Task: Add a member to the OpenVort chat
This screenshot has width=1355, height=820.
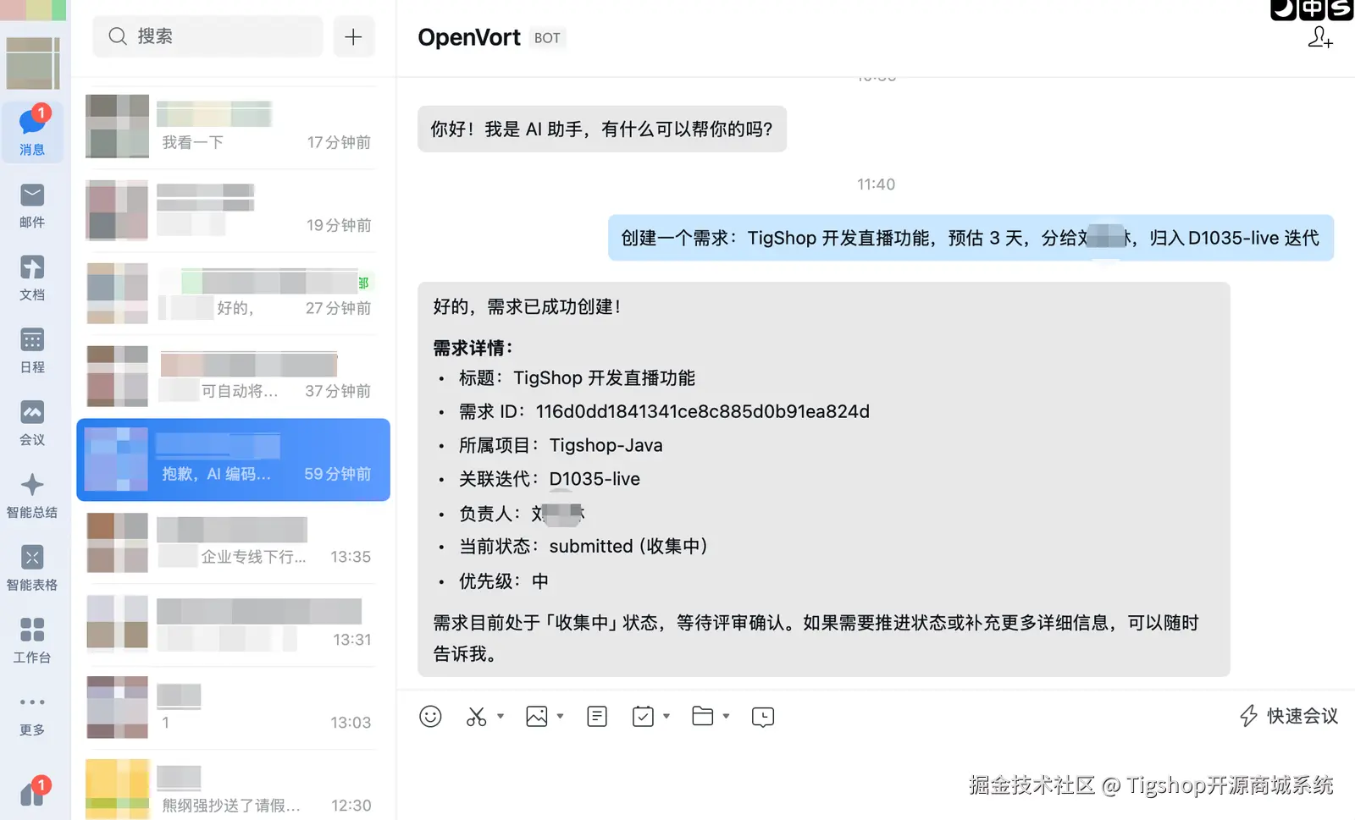Action: [x=1320, y=37]
